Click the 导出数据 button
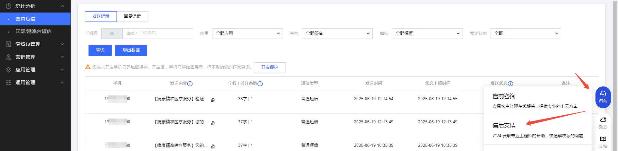Screen dimensions: 618x151 [x=131, y=50]
